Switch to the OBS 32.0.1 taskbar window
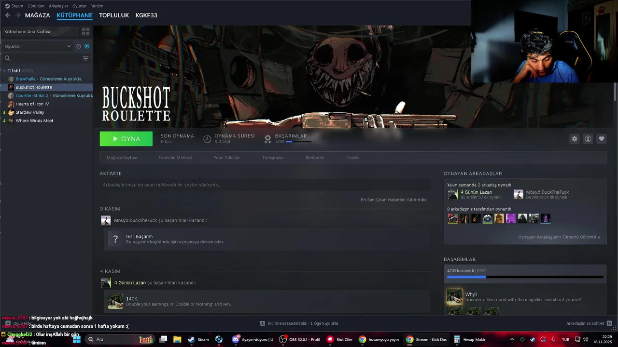This screenshot has height=347, width=618. 300,339
